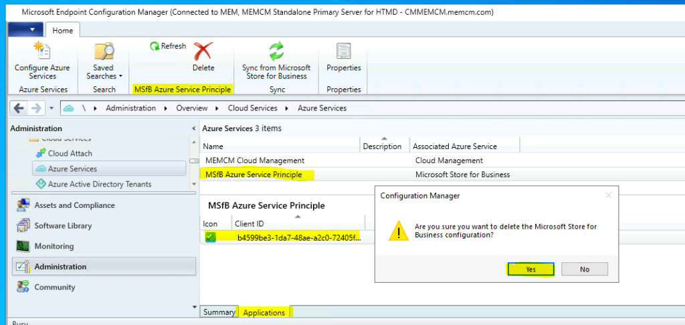Click the Azure Services cloud tree icon
Screen dimensions: 685x325
coord(41,169)
